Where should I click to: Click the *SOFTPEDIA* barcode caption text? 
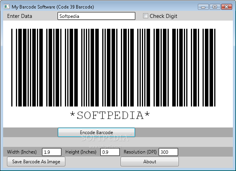[x=110, y=115]
